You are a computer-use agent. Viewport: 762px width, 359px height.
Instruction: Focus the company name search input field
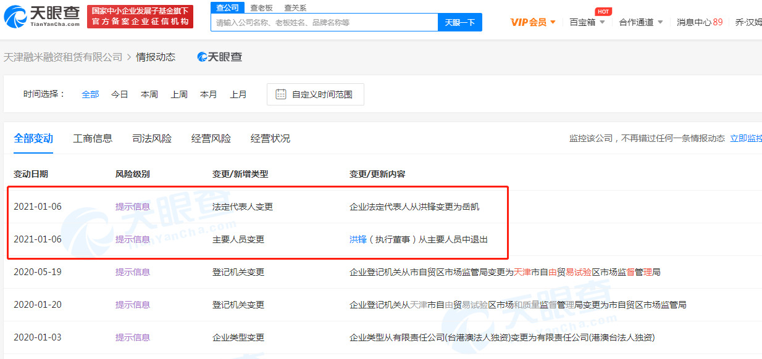325,22
